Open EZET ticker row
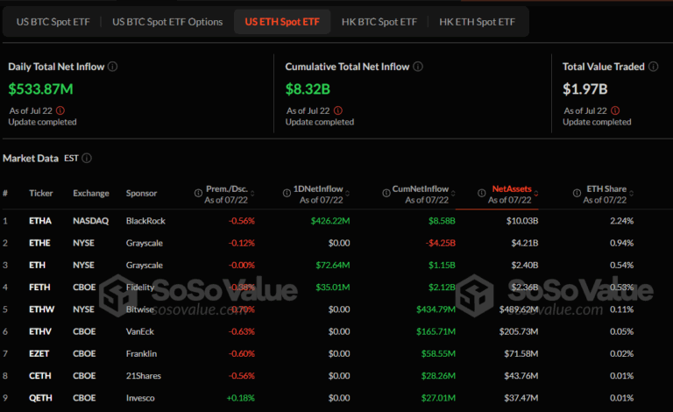Viewport: 673px width, 412px height. [39, 353]
